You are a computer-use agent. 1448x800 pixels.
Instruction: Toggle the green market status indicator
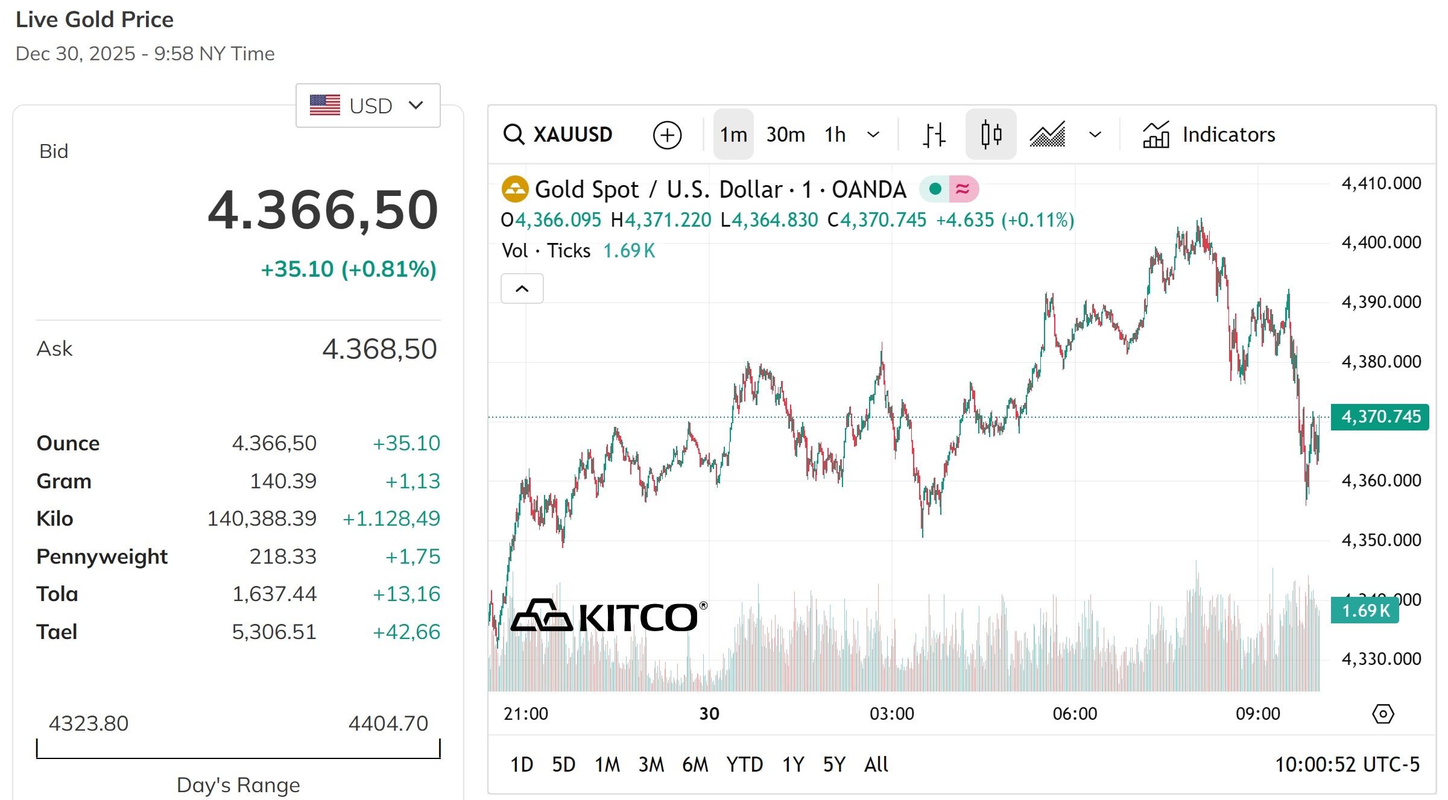coord(935,189)
